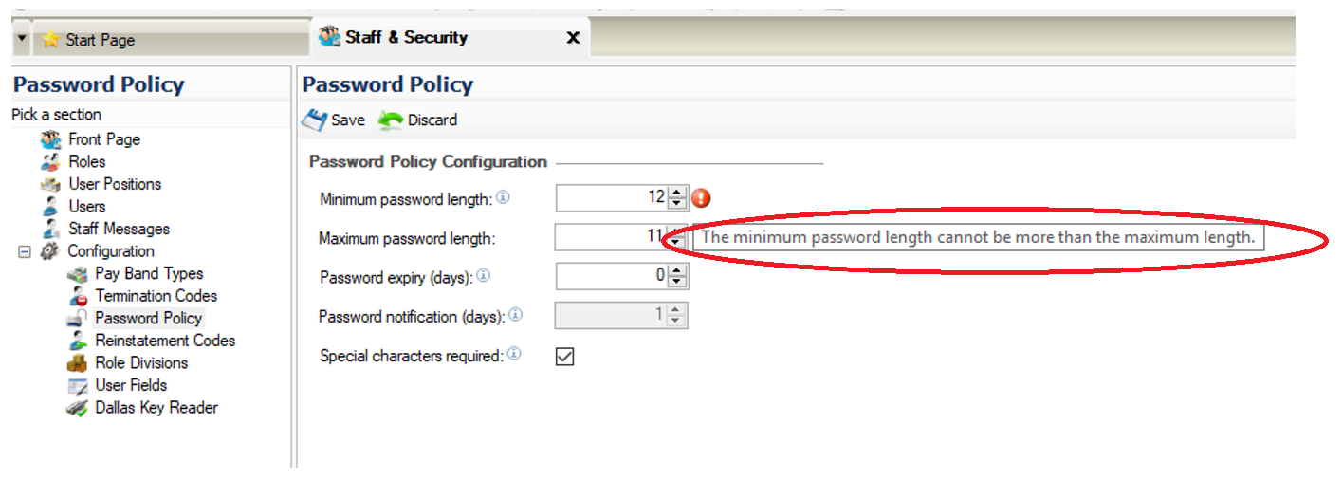Select Role Divisions in the tree
The height and width of the screenshot is (480, 1343).
click(x=141, y=363)
